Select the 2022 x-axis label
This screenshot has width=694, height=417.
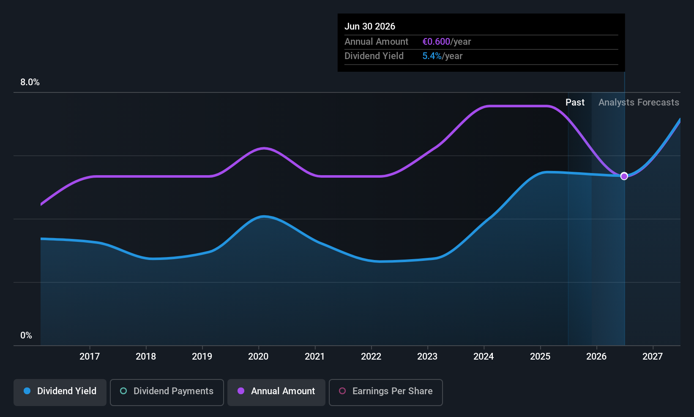point(371,357)
